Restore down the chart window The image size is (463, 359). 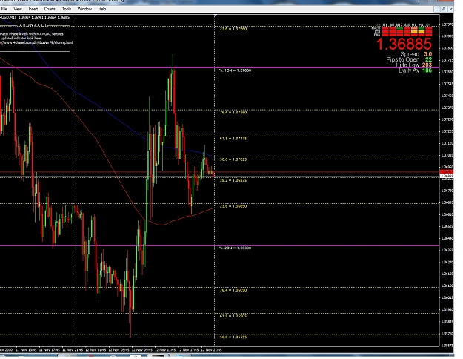[x=444, y=9]
